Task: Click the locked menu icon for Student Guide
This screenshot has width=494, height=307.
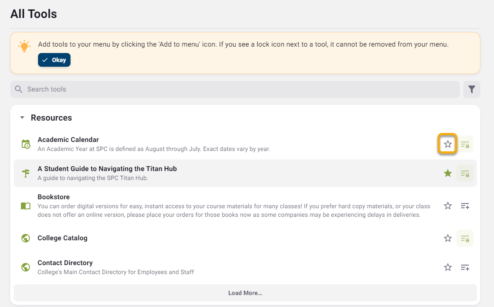Action: pos(465,173)
